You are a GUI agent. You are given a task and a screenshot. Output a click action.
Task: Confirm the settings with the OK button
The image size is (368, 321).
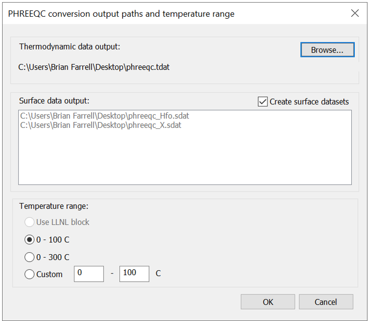[268, 302]
